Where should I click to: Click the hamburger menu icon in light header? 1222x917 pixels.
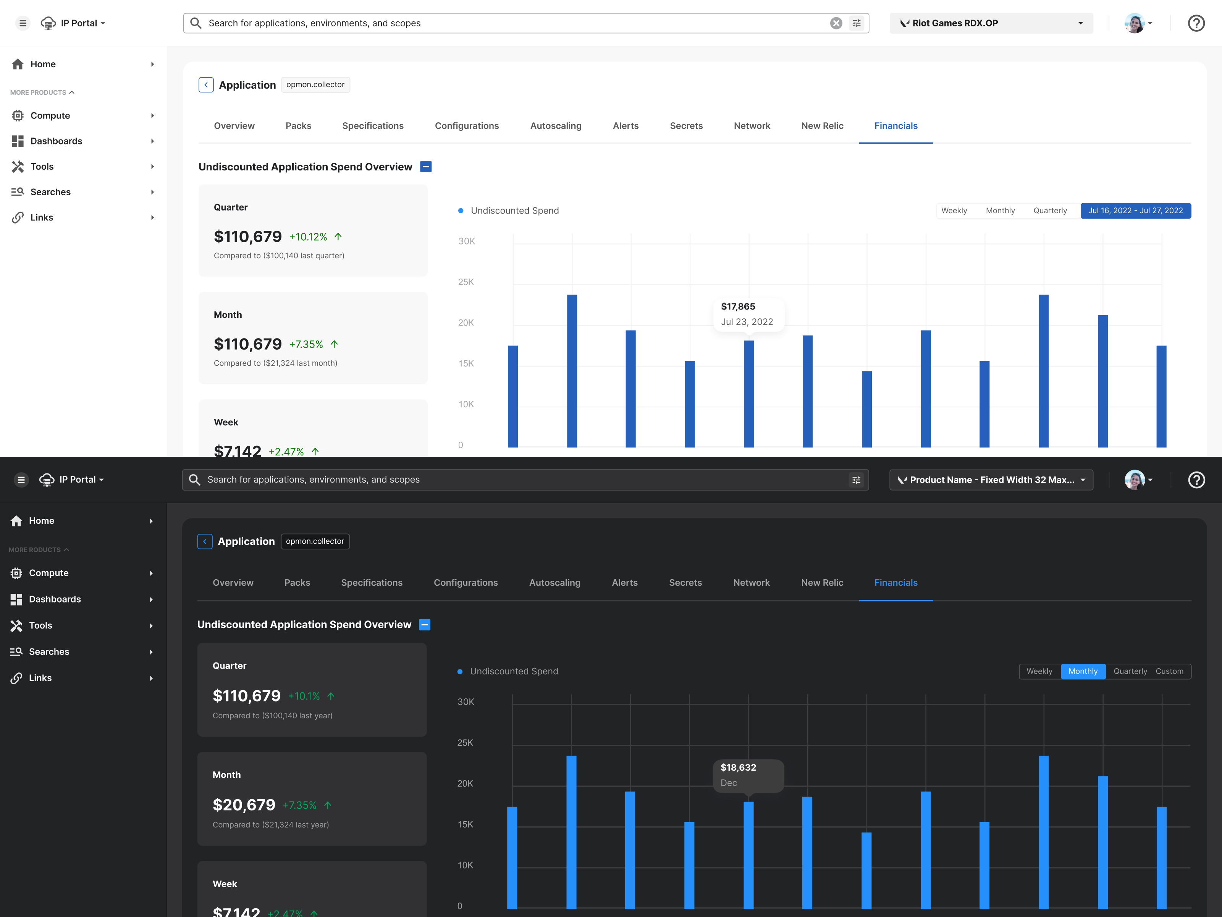pyautogui.click(x=23, y=23)
